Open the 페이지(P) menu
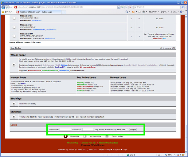Viewport: 188px width, 157px height. (x=154, y=12)
